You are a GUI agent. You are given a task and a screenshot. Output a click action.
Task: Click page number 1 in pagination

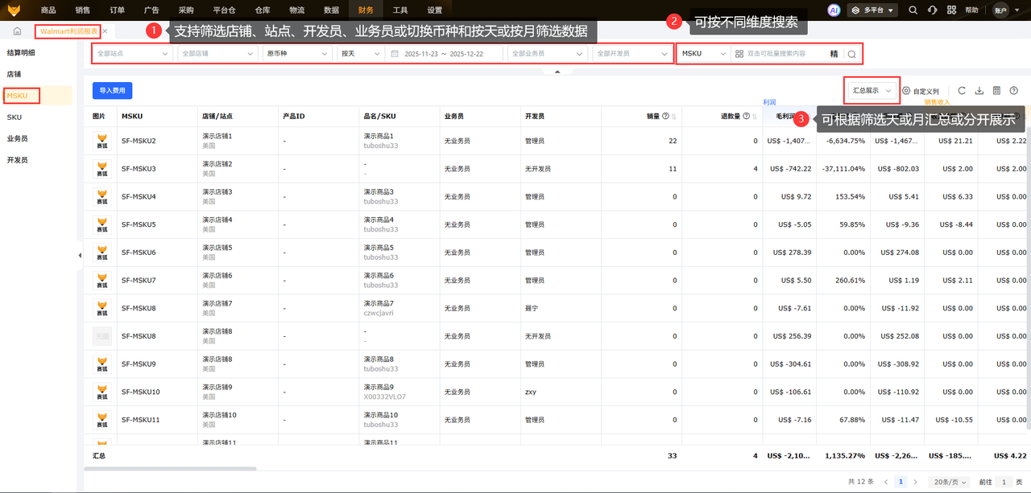click(901, 481)
